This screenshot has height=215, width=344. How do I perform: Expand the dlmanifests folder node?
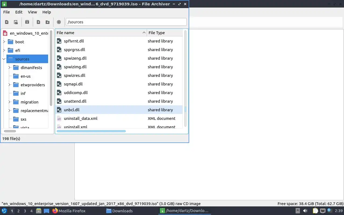coord(9,67)
